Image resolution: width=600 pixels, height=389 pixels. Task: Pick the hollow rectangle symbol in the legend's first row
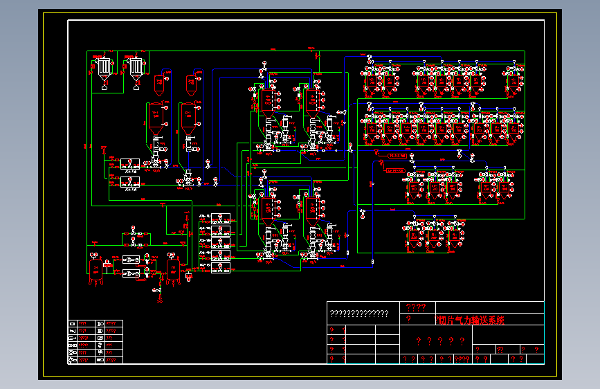[x=73, y=324]
